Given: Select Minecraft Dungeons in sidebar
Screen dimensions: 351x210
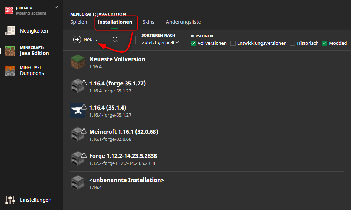Looking at the screenshot, I should [32, 71].
